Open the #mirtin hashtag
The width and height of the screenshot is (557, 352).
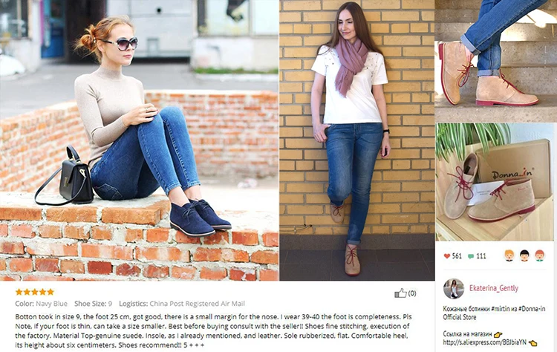501,309
